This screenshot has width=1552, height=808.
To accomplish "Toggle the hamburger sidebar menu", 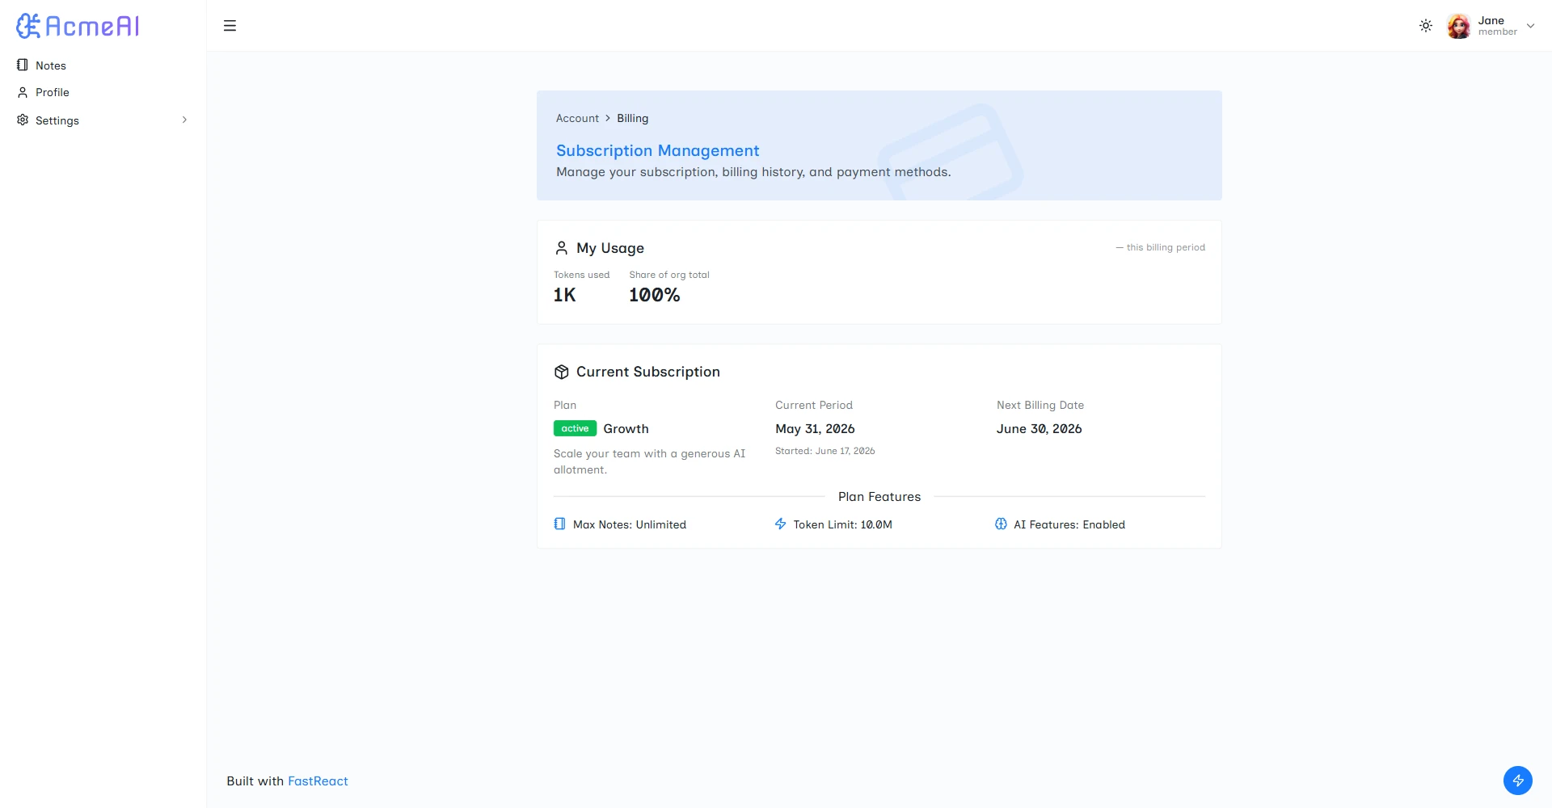I will pyautogui.click(x=230, y=26).
